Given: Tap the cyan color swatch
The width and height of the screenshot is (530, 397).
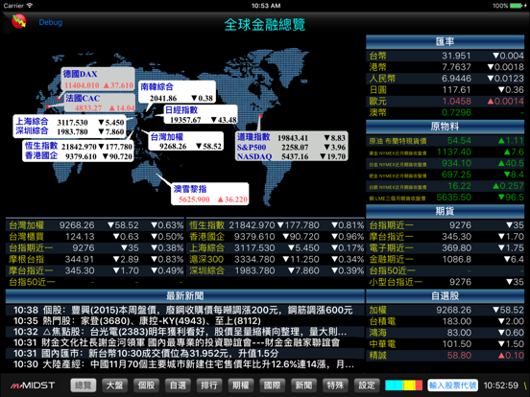Looking at the screenshot, I should point(394,385).
